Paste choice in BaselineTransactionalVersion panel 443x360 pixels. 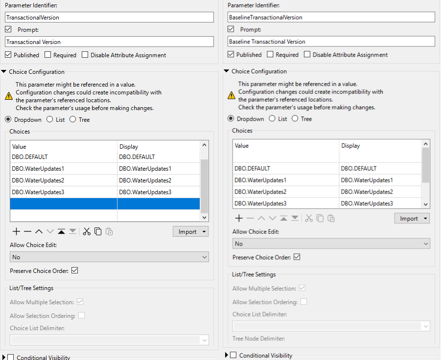tap(331, 218)
